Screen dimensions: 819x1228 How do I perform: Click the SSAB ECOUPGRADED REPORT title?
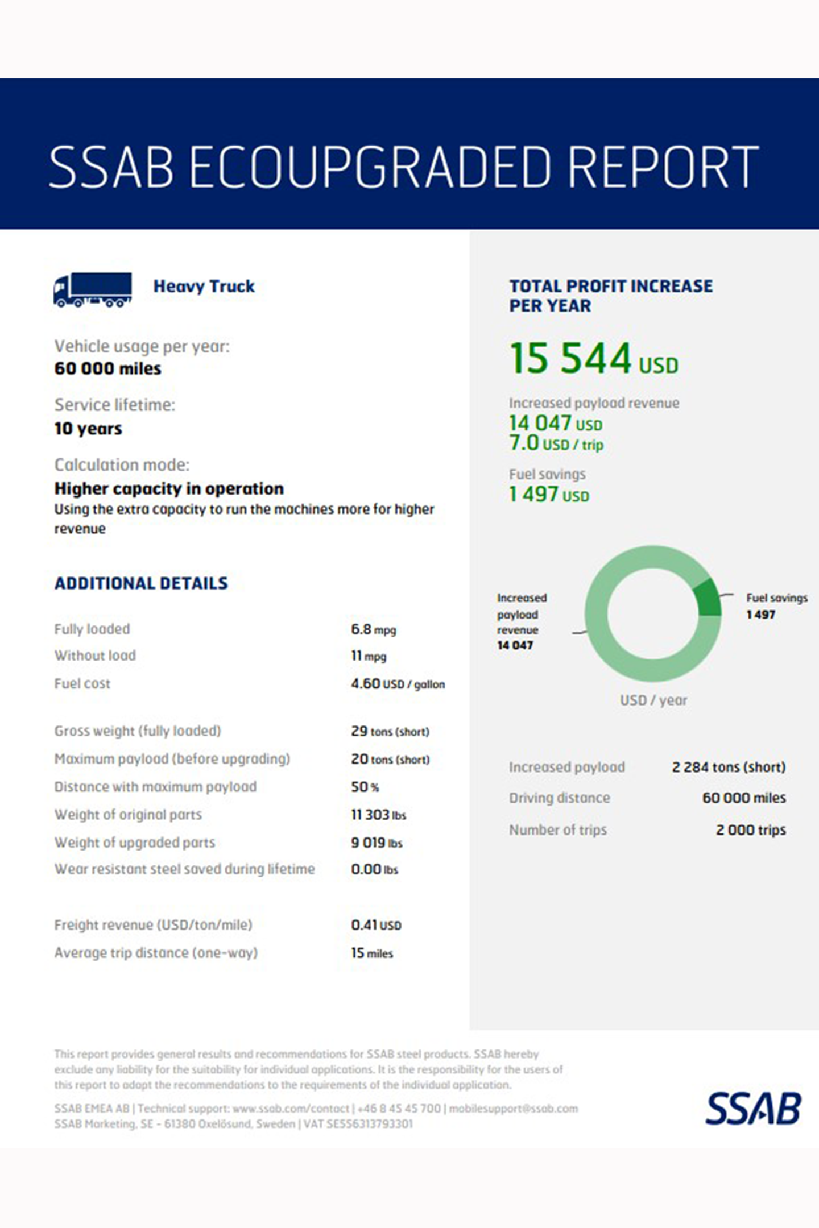(x=404, y=167)
